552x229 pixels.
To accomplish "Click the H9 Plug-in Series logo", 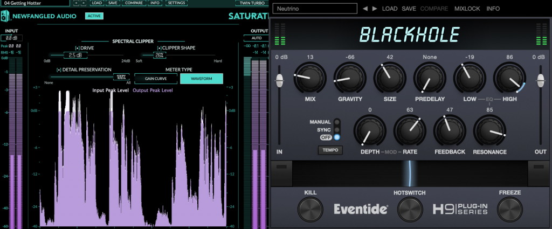I will coord(460,209).
